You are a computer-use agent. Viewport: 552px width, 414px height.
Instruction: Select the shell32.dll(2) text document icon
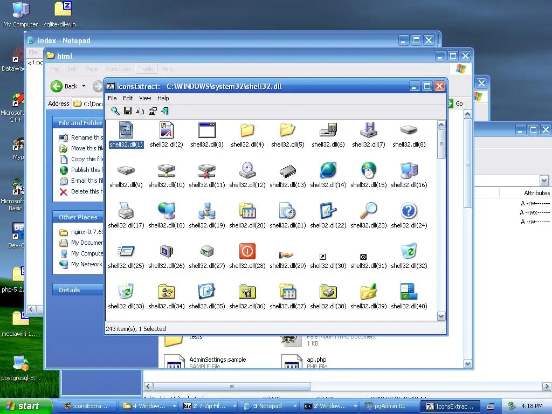click(x=167, y=130)
